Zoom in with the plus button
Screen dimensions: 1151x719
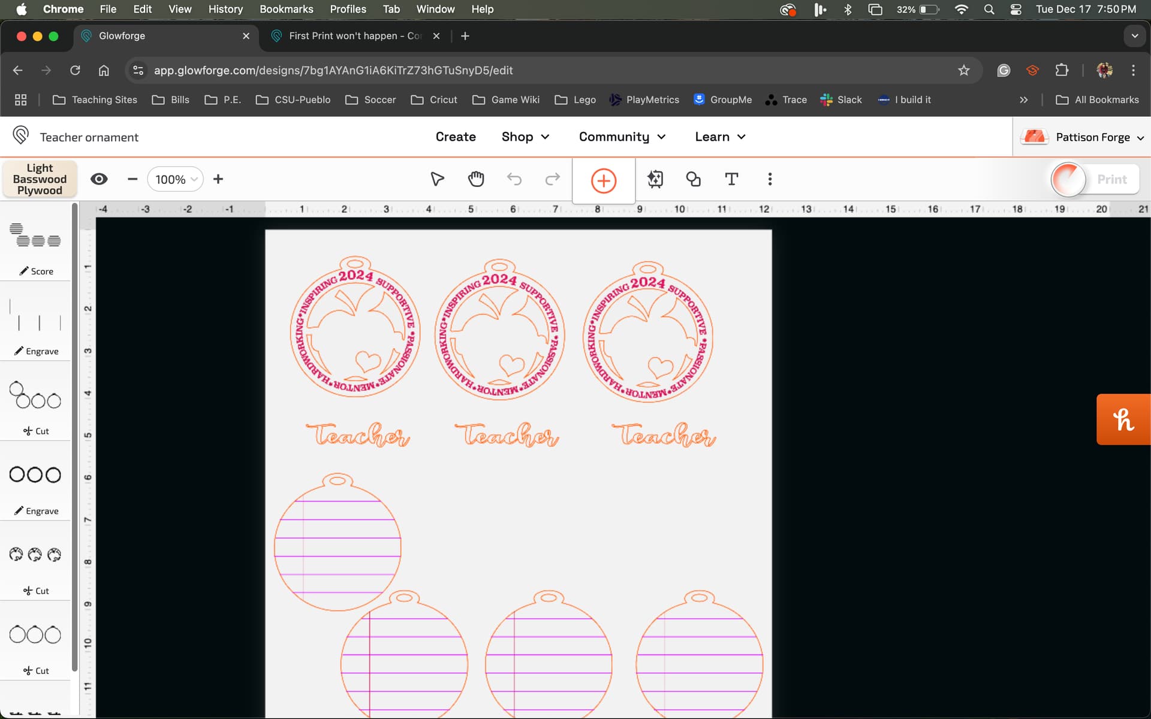tap(218, 179)
